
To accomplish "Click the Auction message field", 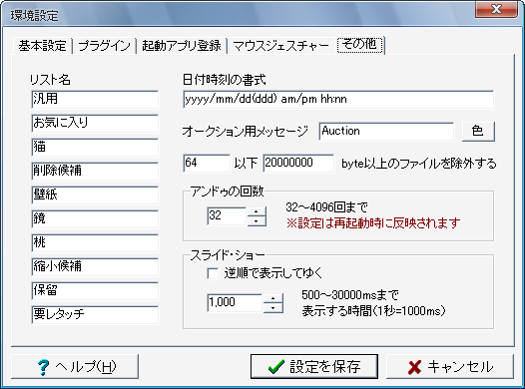I will tap(386, 131).
